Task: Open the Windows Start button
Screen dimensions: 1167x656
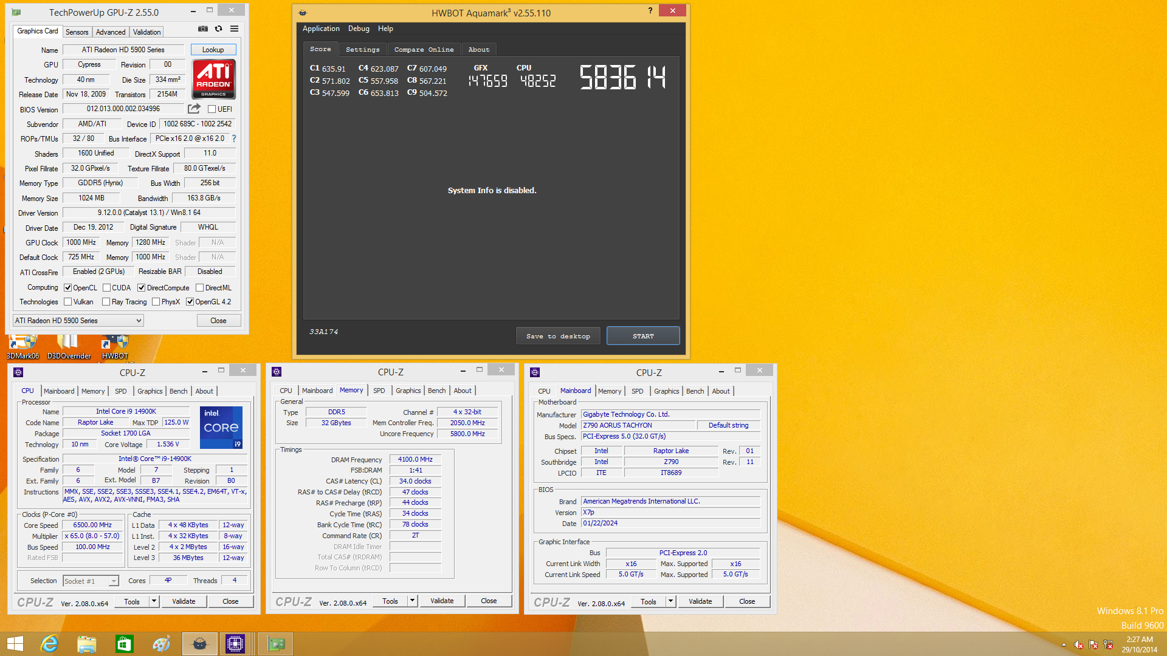Action: point(15,644)
